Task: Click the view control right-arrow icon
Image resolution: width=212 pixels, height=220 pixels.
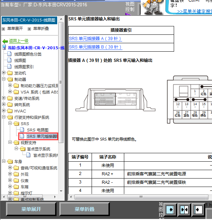Action: click(x=170, y=210)
